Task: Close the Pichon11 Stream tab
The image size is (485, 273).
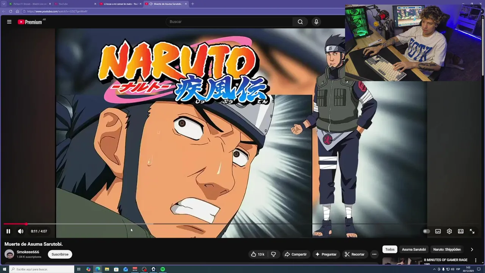Action: tap(50, 4)
